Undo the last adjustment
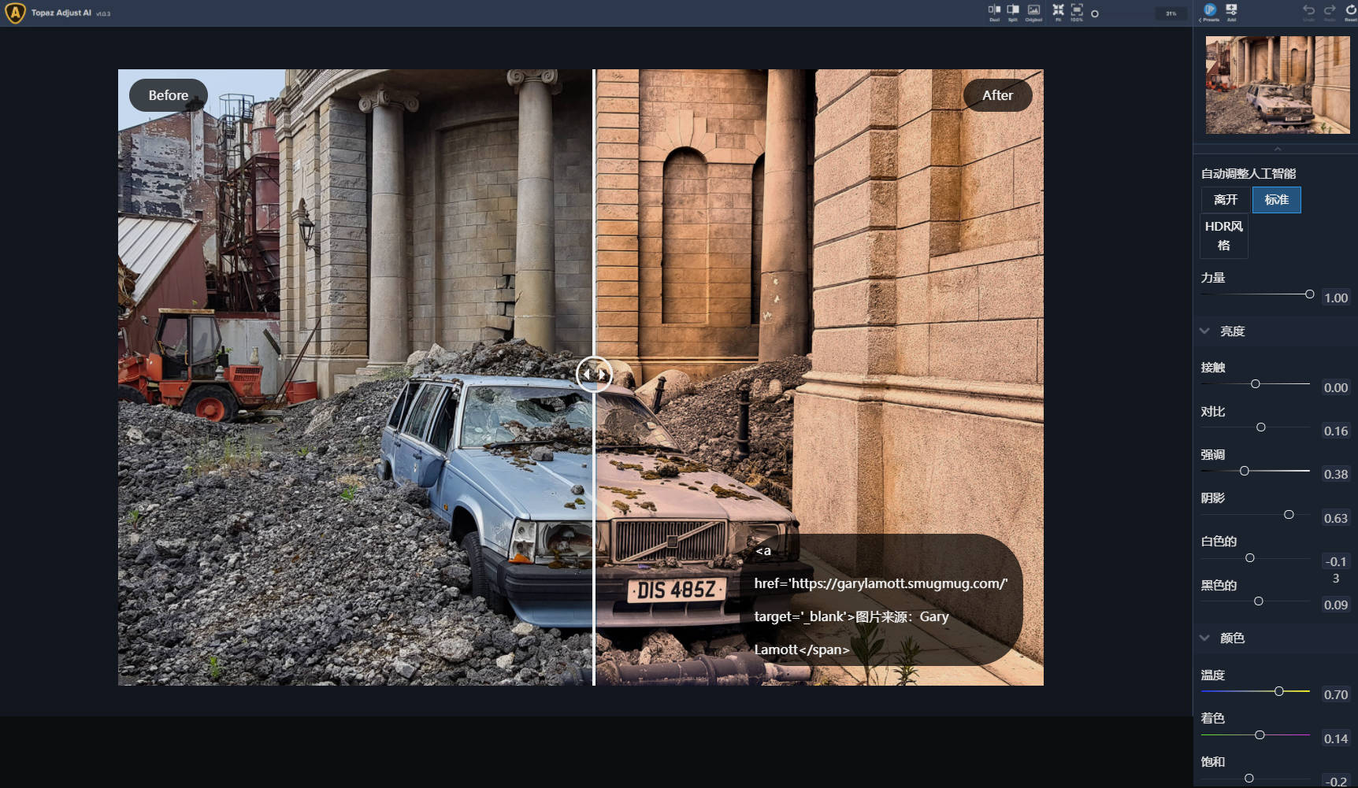Image resolution: width=1358 pixels, height=788 pixels. click(x=1308, y=13)
